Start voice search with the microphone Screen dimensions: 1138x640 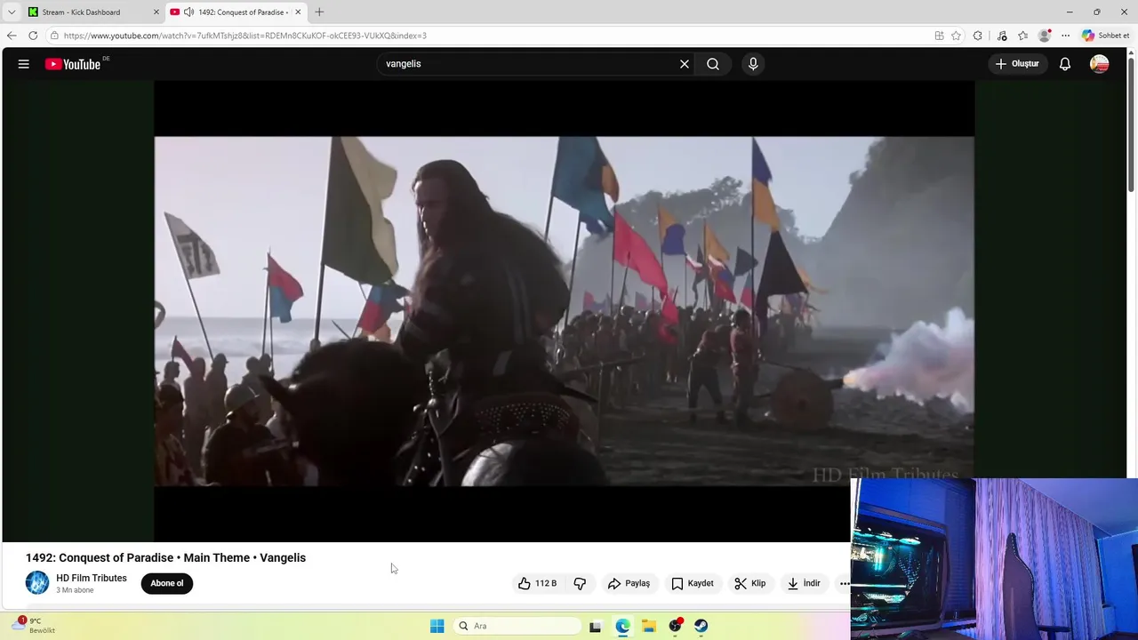(753, 64)
